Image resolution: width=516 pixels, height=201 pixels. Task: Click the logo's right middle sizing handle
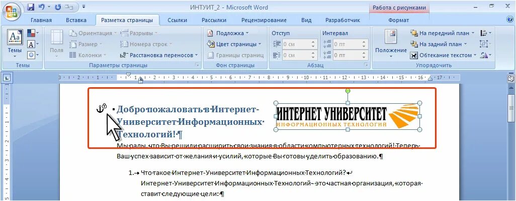[x=419, y=116]
